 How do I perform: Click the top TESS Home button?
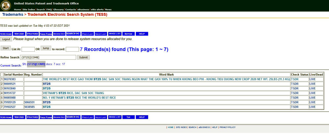coord(6,34)
